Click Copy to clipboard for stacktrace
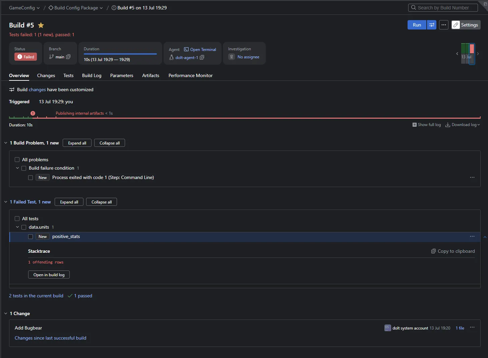Viewport: 488px width, 358px height. [453, 251]
